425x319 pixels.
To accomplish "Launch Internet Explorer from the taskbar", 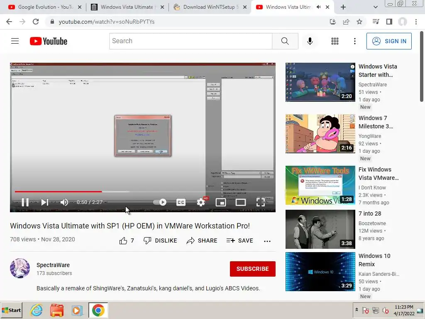I will tap(37, 310).
